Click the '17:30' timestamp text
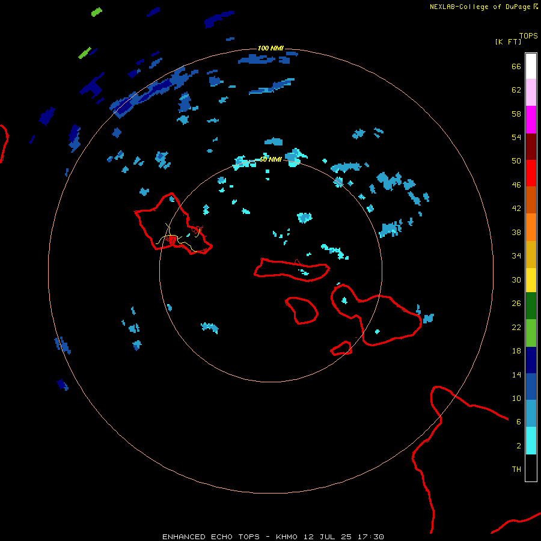The width and height of the screenshot is (541, 541). pos(371,537)
